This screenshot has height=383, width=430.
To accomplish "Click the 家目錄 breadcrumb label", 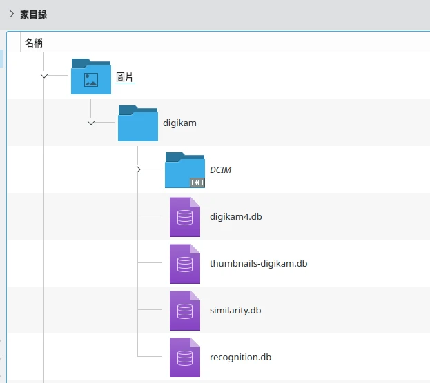I will click(33, 14).
